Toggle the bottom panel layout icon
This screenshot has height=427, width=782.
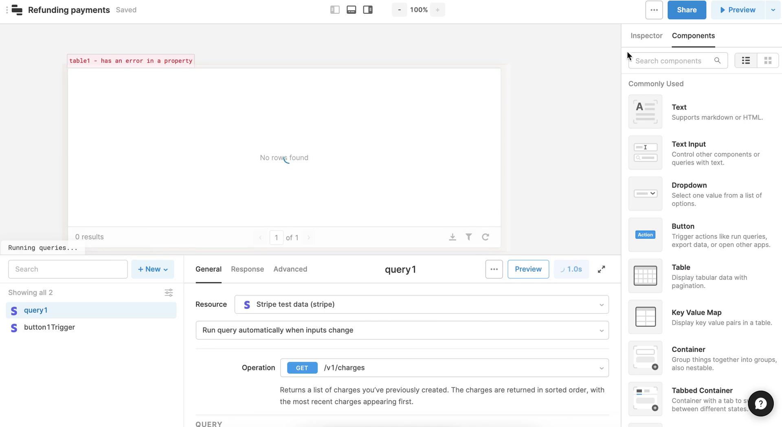pyautogui.click(x=351, y=10)
